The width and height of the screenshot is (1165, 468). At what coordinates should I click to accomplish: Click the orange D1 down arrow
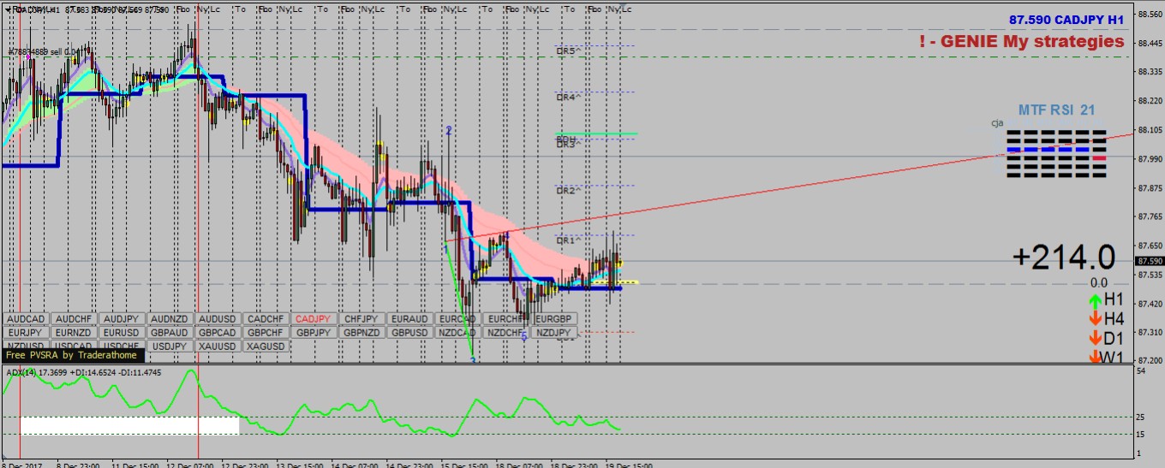tap(1095, 338)
